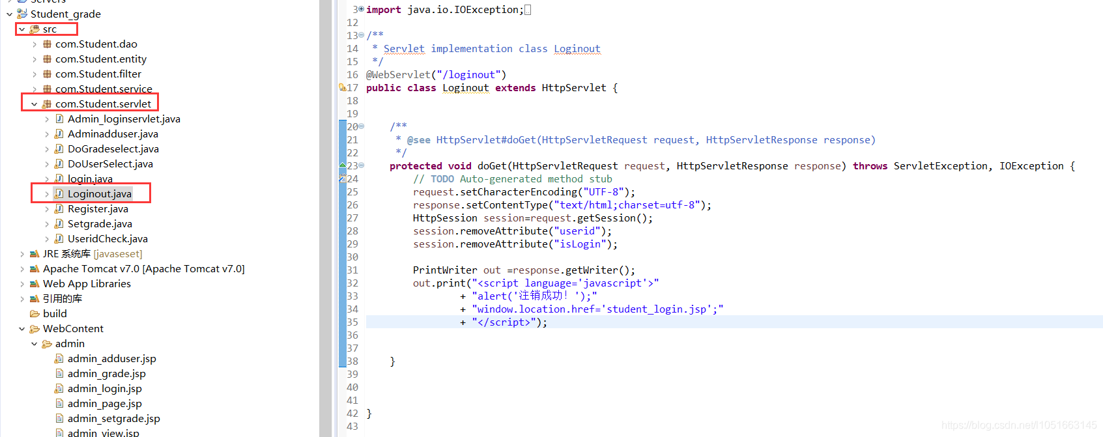Expand the com.Student.filter package arrow
The height and width of the screenshot is (437, 1103).
point(35,74)
